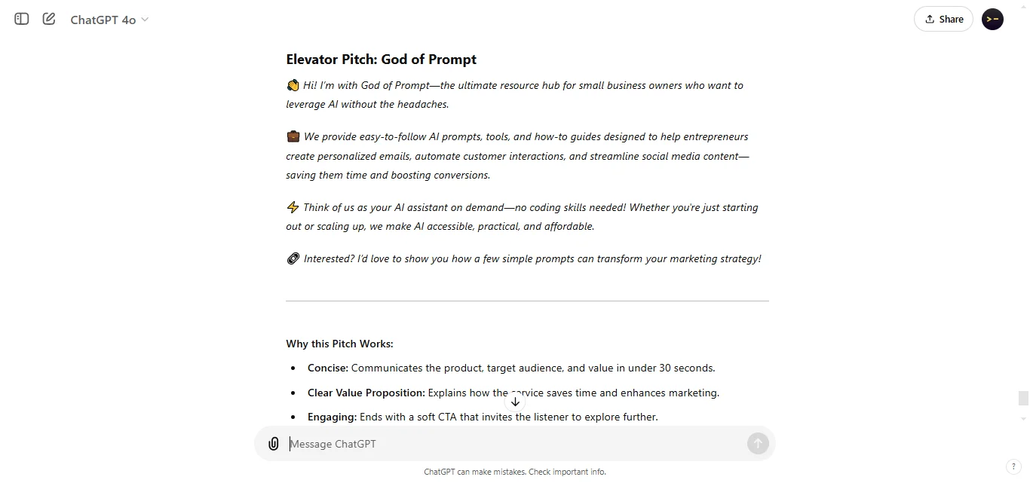Attach a file using the paperclip icon
Screen dimensions: 1030x483
[273, 443]
